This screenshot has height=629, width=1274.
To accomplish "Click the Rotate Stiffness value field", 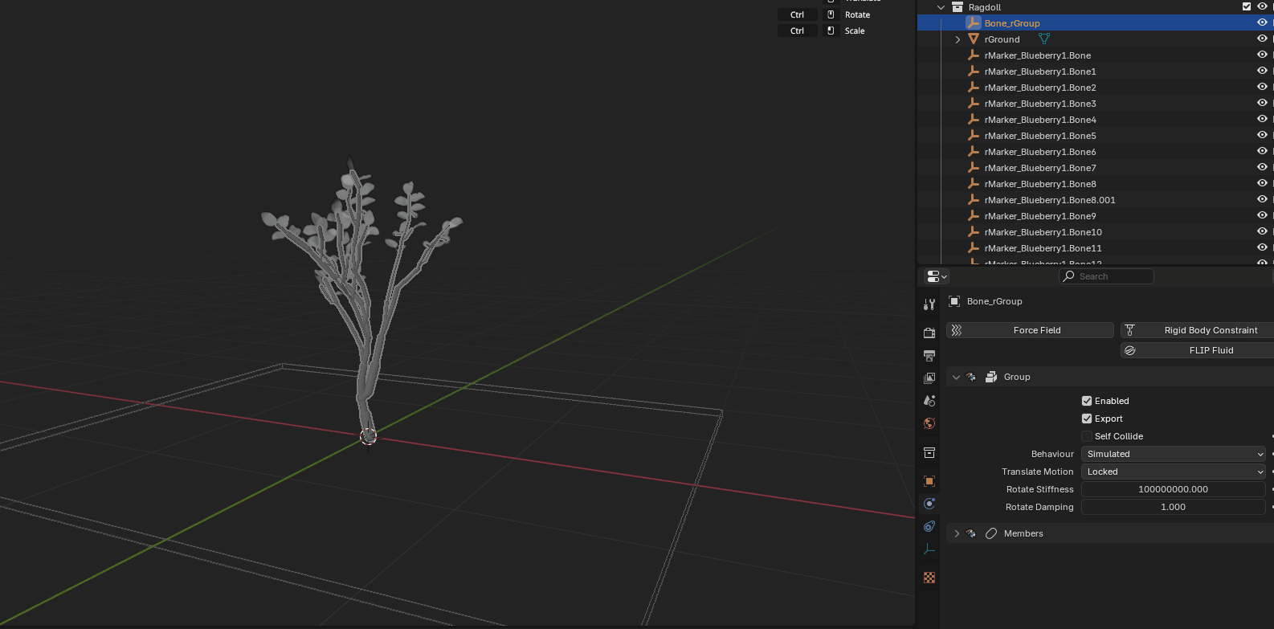I will pos(1173,489).
